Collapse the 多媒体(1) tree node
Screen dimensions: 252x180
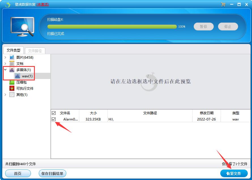[x=5, y=70]
